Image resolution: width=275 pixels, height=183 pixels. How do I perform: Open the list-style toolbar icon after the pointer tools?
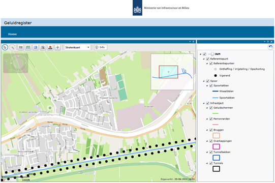21,47
